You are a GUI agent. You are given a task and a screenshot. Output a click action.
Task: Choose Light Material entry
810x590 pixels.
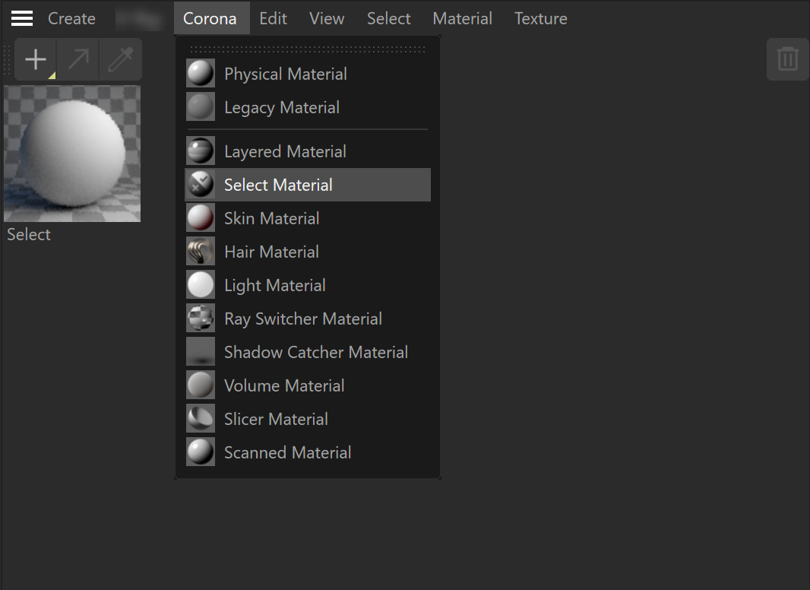coord(308,285)
